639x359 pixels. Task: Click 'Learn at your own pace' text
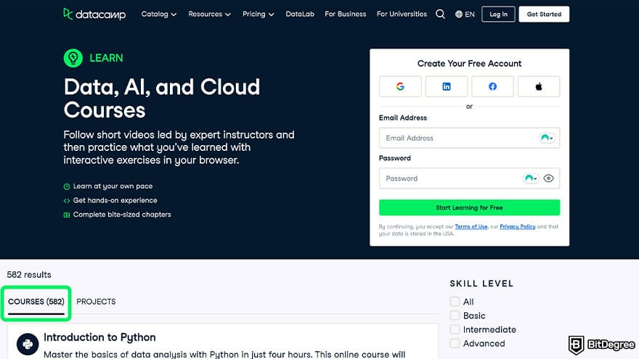tap(113, 186)
